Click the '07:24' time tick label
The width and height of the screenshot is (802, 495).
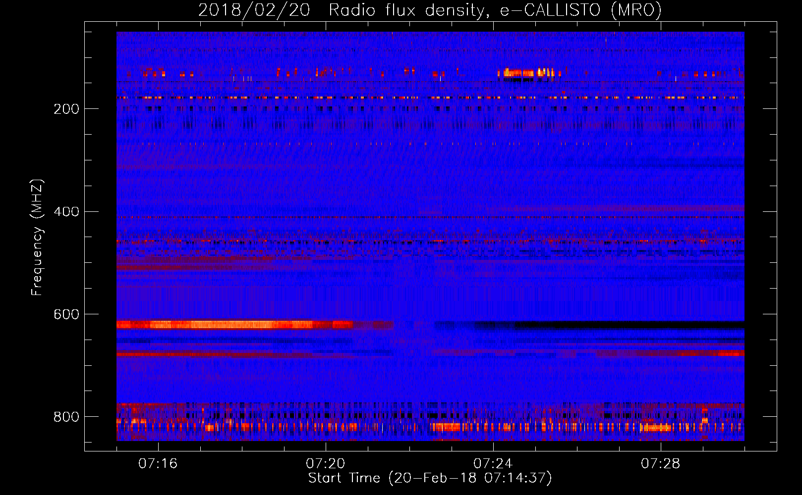(x=493, y=464)
